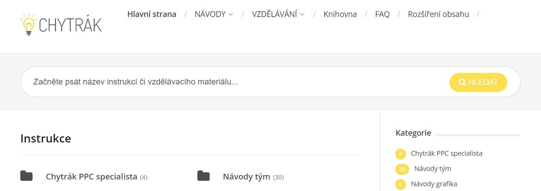Open Návody tým folder link
The height and width of the screenshot is (191, 541).
point(246,177)
